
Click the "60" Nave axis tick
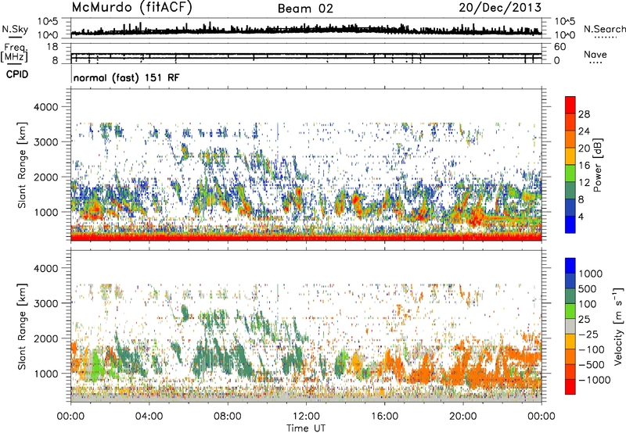pos(559,47)
